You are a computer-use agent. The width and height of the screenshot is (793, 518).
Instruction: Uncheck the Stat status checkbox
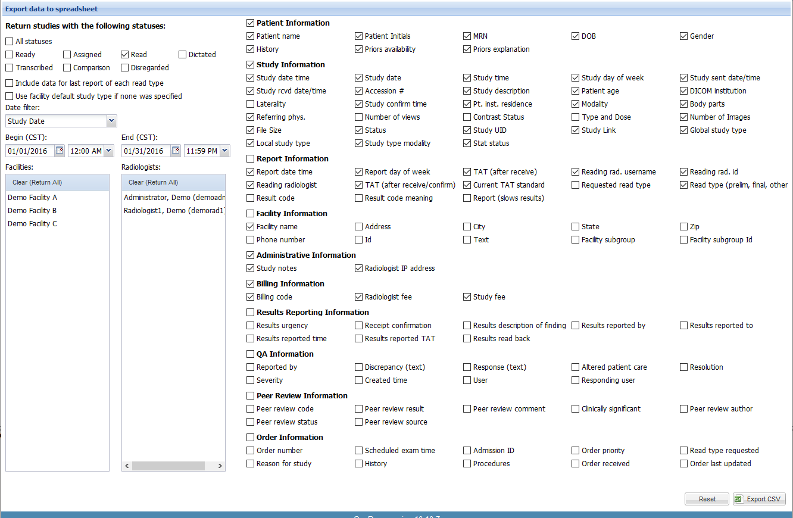(x=467, y=143)
